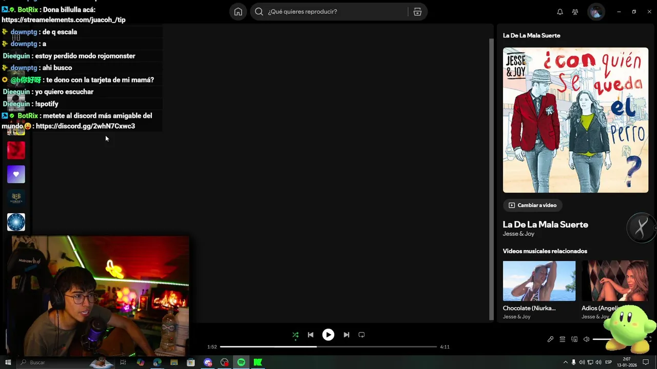Open Microsoft Store from the taskbar
657x369 pixels.
[191, 362]
